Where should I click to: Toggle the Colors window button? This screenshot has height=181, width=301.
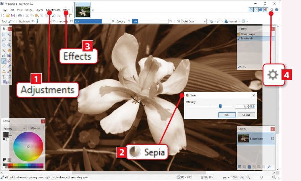[265, 9]
